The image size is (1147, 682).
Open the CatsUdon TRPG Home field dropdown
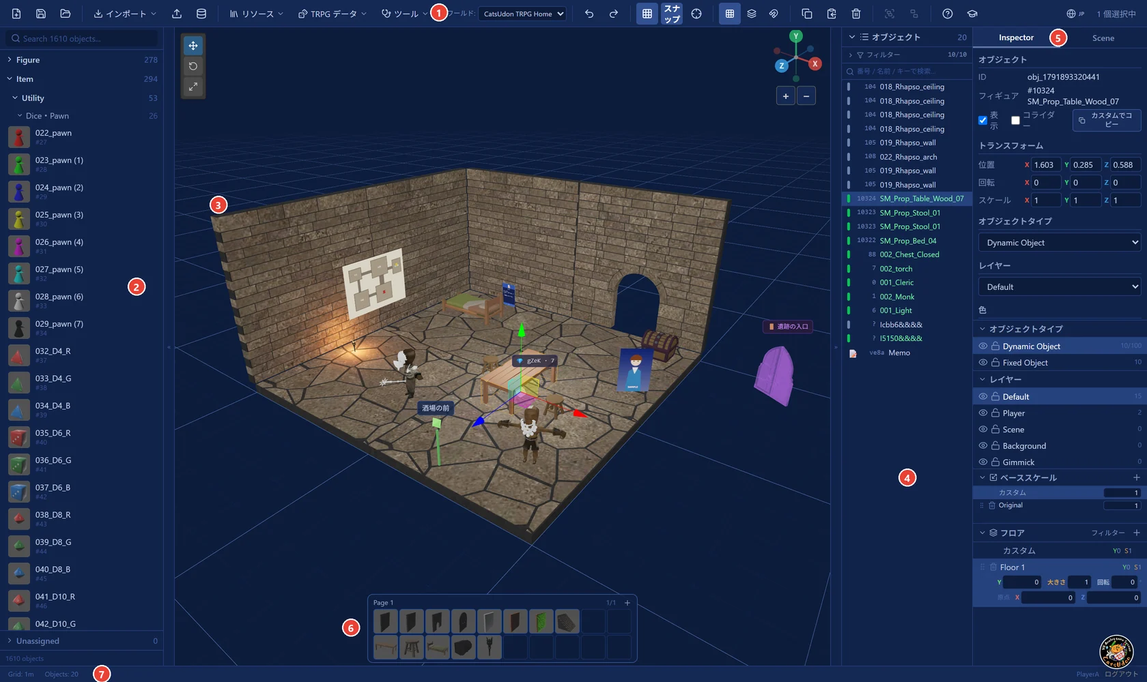click(x=522, y=14)
